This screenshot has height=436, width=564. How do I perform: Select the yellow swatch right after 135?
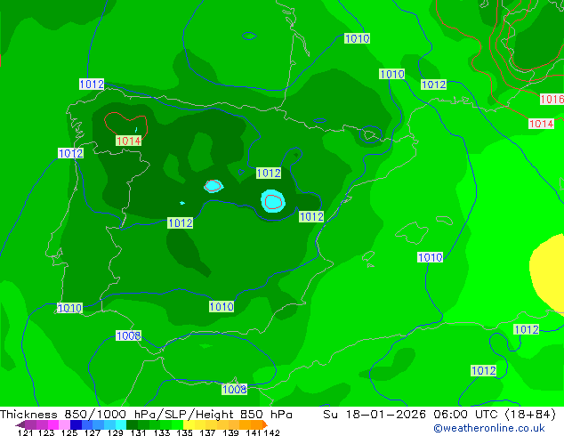pyautogui.click(x=189, y=424)
